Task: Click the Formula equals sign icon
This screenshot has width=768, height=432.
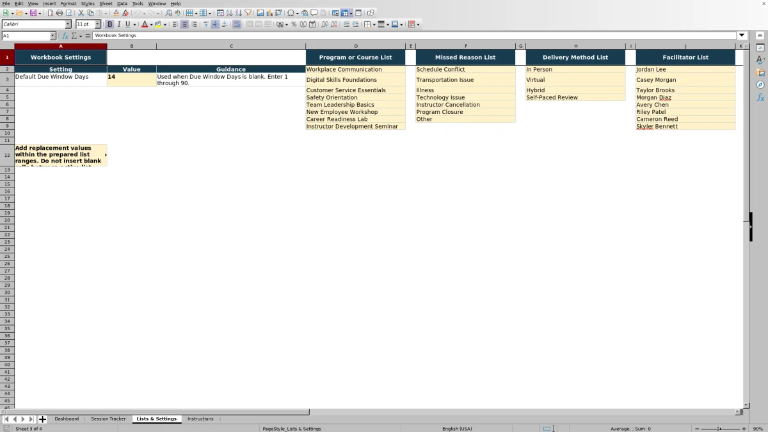Action: 88,36
